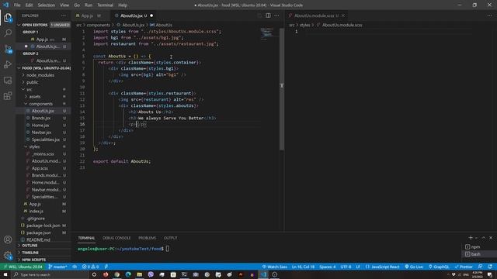Close the AboutUs.module.scss tab

coord(343,15)
